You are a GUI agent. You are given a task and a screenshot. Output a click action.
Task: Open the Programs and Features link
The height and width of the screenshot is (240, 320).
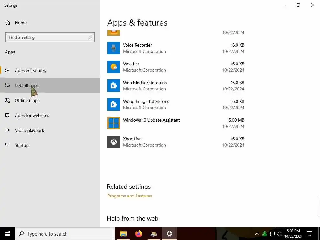[130, 196]
